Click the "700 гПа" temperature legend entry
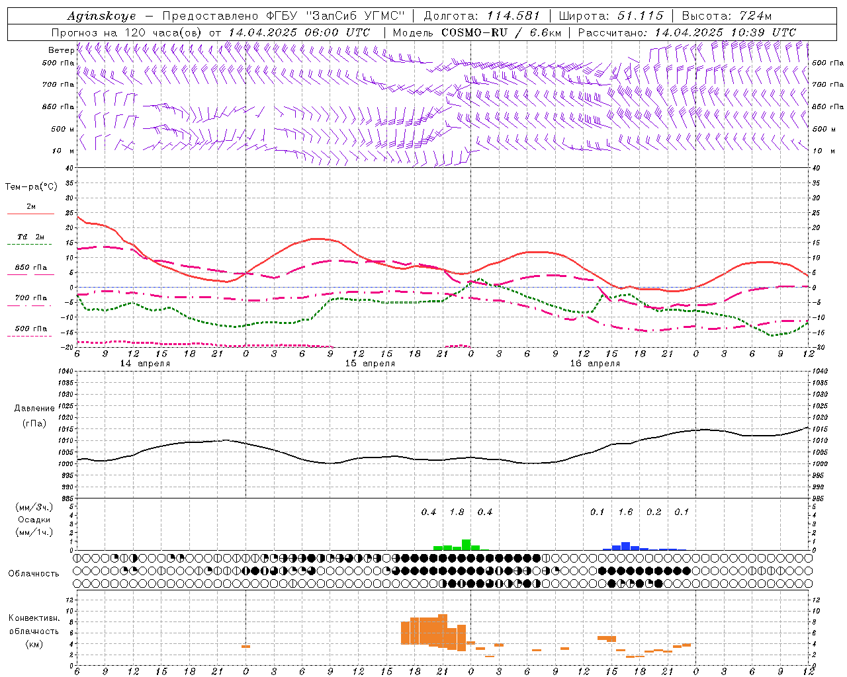Viewport: 847px width, 677px height. (31, 298)
